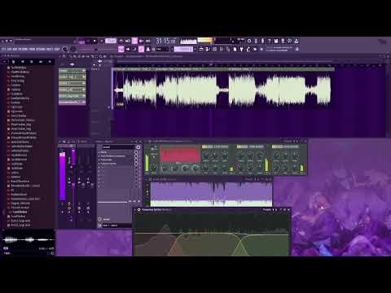Click the gear icon in Frequency Splitter title bar

[139, 210]
